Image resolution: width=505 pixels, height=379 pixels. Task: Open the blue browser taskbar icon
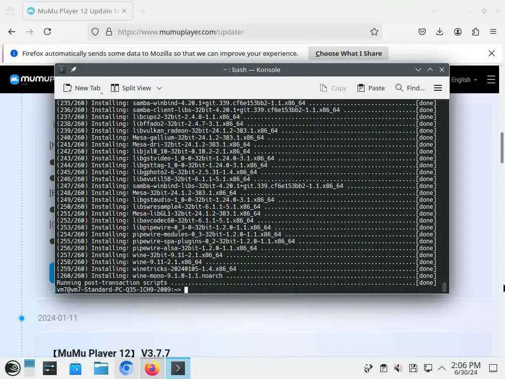pos(126,368)
